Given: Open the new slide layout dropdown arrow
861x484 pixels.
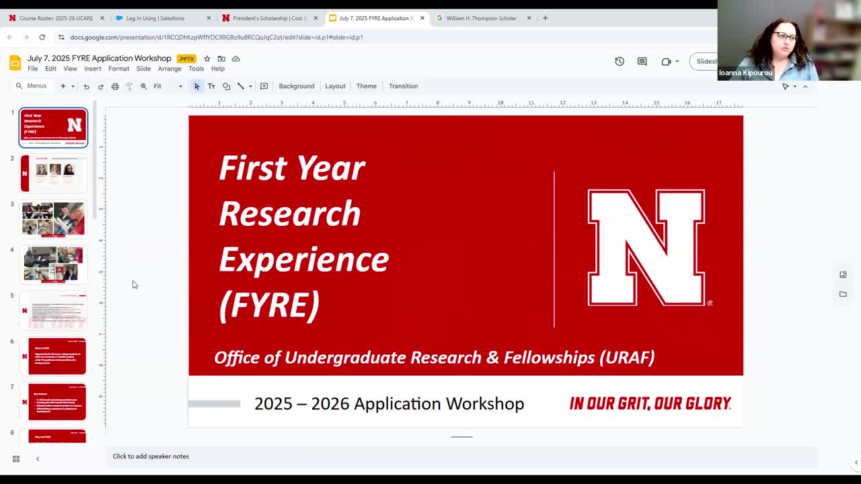Looking at the screenshot, I should click(x=73, y=86).
